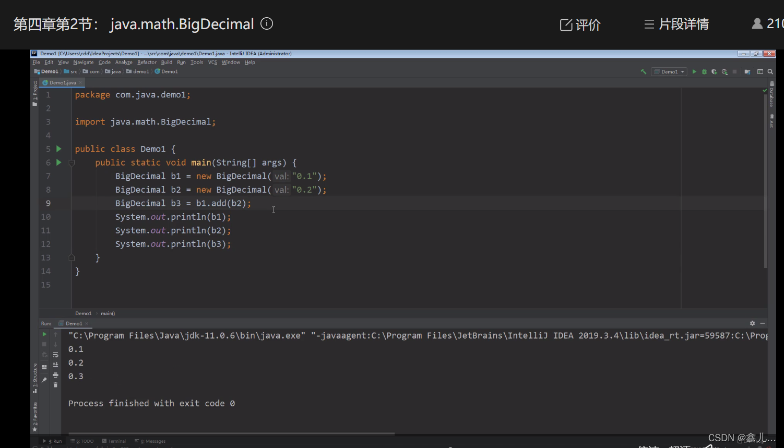Close the Demo1 run tab
This screenshot has height=448, width=784.
tap(87, 323)
